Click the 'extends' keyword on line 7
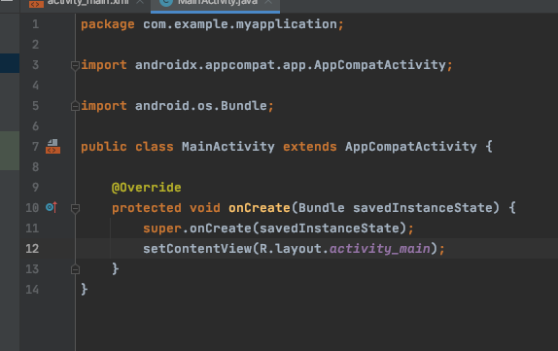 click(x=309, y=147)
